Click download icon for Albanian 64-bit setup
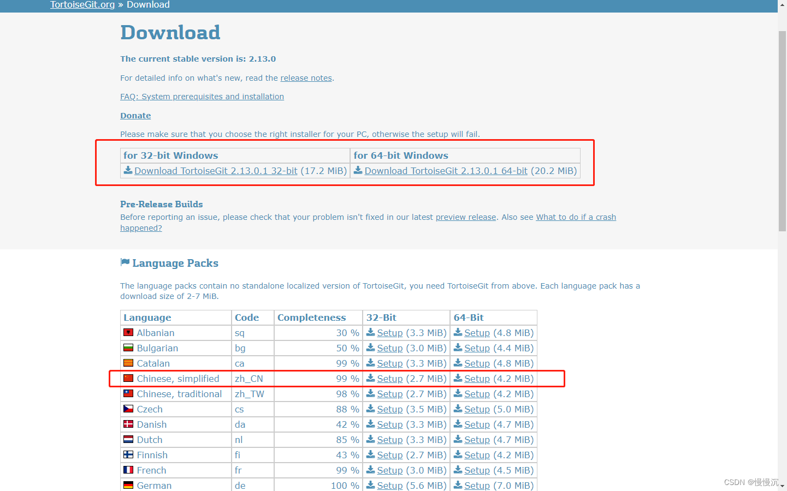This screenshot has width=787, height=491. point(458,332)
